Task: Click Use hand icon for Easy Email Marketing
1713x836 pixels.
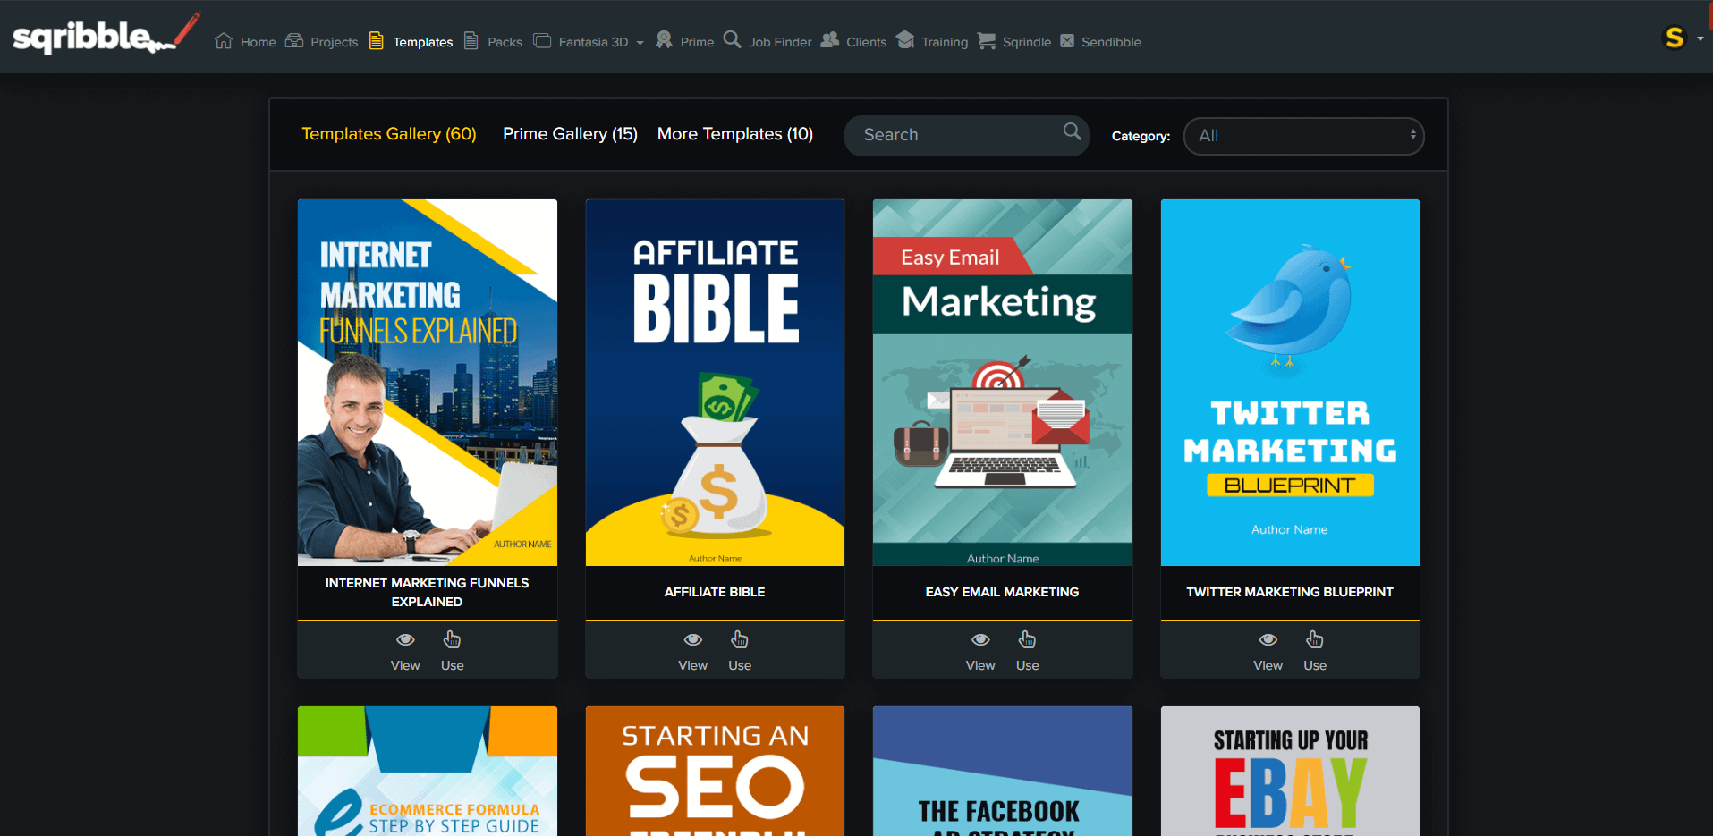Action: [1028, 639]
